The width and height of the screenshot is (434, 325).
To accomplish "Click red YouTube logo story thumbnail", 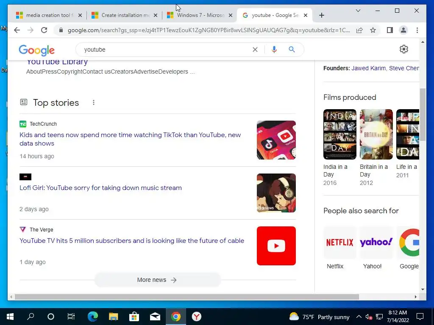I will tap(276, 246).
